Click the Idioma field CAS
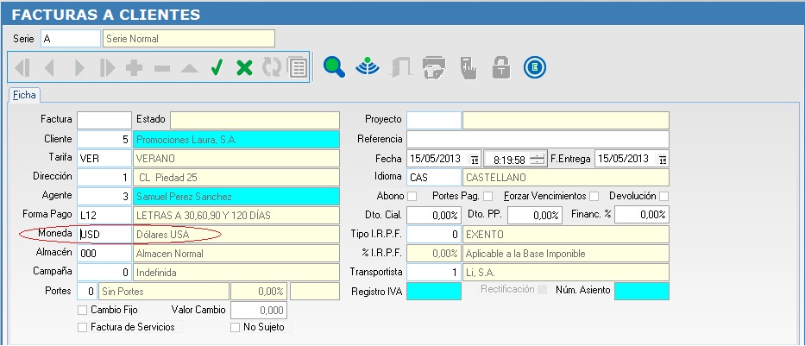 pos(434,177)
